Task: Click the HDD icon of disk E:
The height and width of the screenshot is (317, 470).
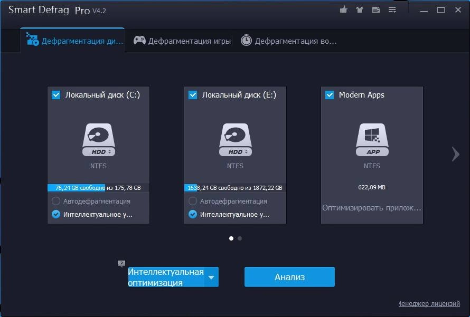Action: click(236, 140)
